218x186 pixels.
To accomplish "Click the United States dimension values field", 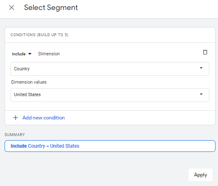I will pos(110,95).
